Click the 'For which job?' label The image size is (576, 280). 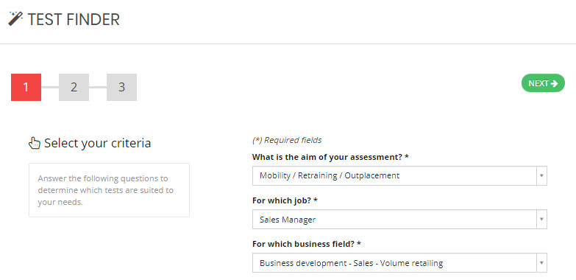[285, 200]
